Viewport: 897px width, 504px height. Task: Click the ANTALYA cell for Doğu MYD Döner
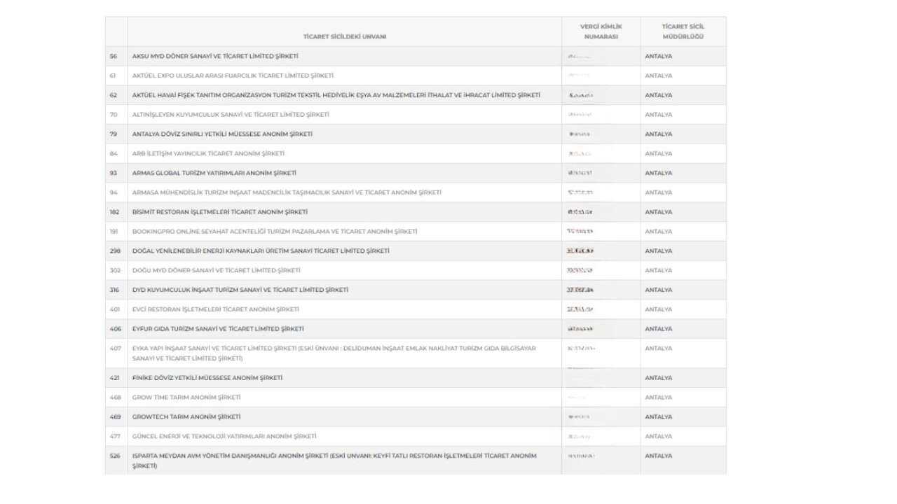[x=659, y=270]
